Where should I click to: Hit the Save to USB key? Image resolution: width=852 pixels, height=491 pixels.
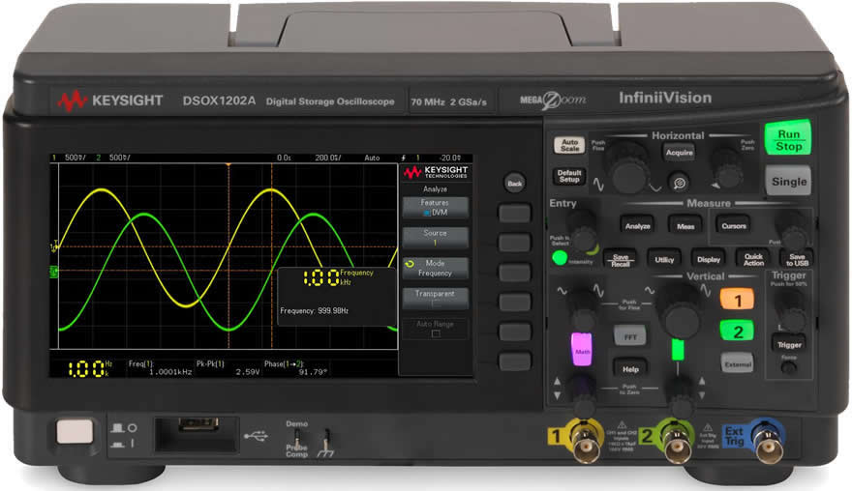797,259
